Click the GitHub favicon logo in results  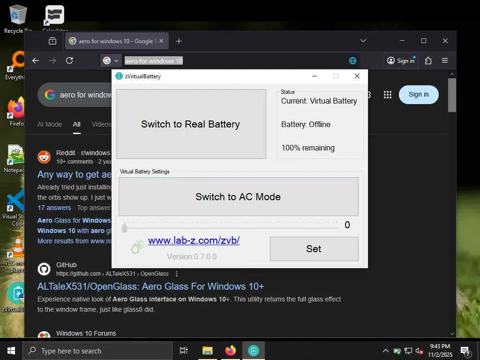(x=44, y=269)
